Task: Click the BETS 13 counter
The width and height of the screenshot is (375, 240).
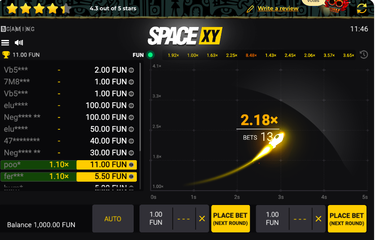Action: 258,137
